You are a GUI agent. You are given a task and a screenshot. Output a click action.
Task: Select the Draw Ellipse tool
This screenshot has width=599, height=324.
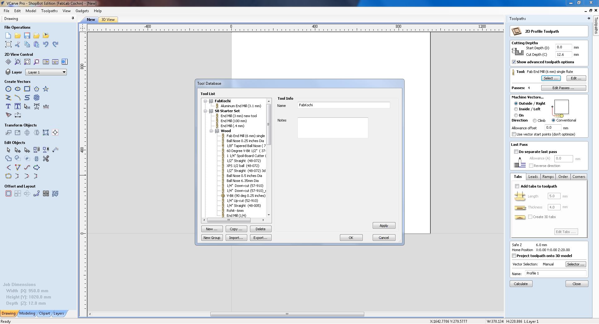[18, 89]
